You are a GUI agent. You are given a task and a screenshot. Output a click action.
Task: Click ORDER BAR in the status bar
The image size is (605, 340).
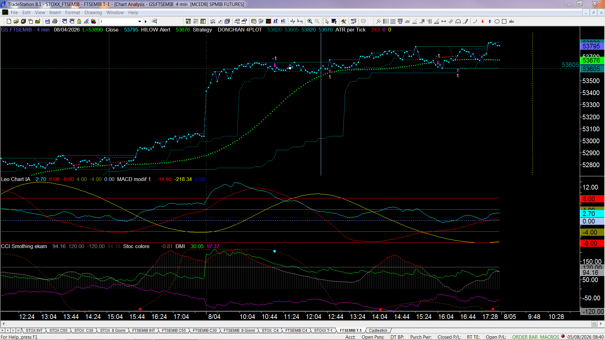coord(525,337)
